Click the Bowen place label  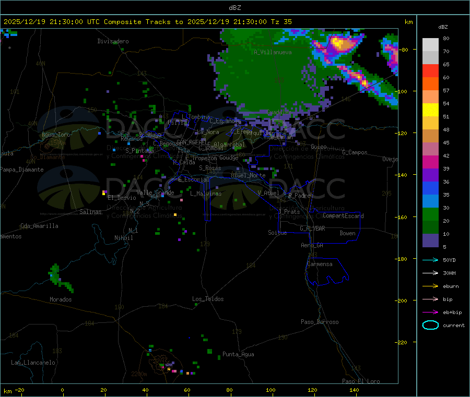click(348, 233)
